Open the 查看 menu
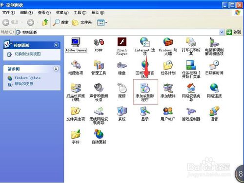This screenshot has width=244, height=183. point(44,13)
